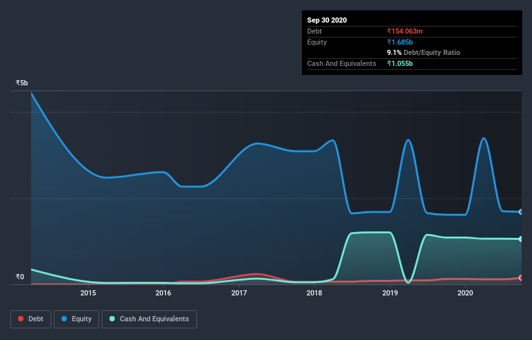
Task: Click the ₹5b y-axis label
Action: pyautogui.click(x=22, y=83)
